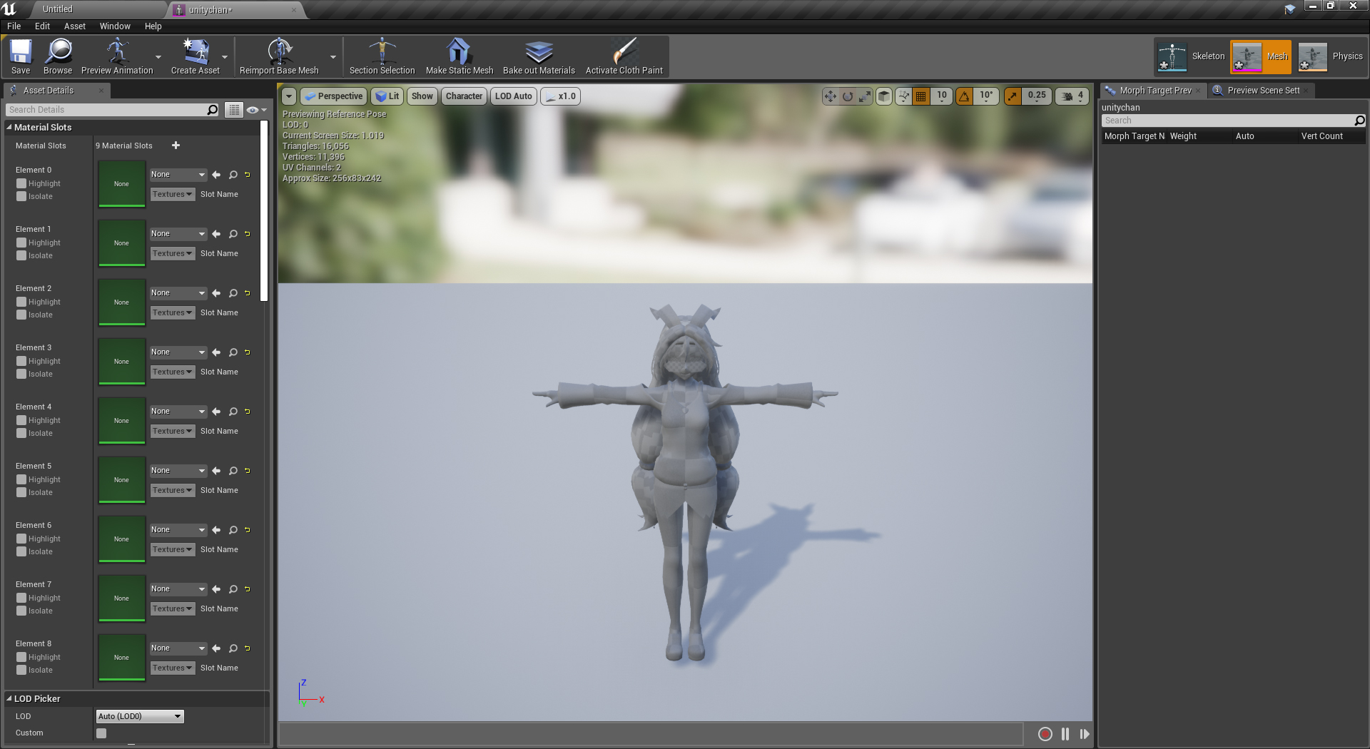Open the Edit menu
Screen dimensions: 1370x749
click(43, 26)
